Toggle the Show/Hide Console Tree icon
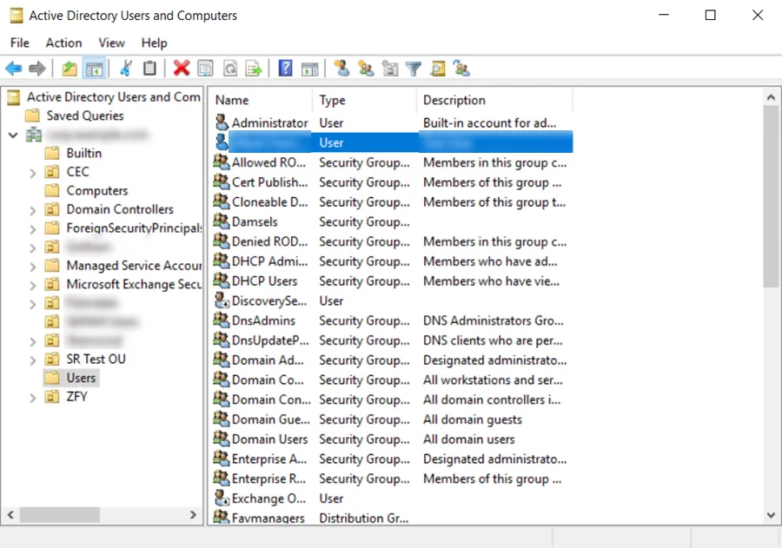 coord(94,69)
